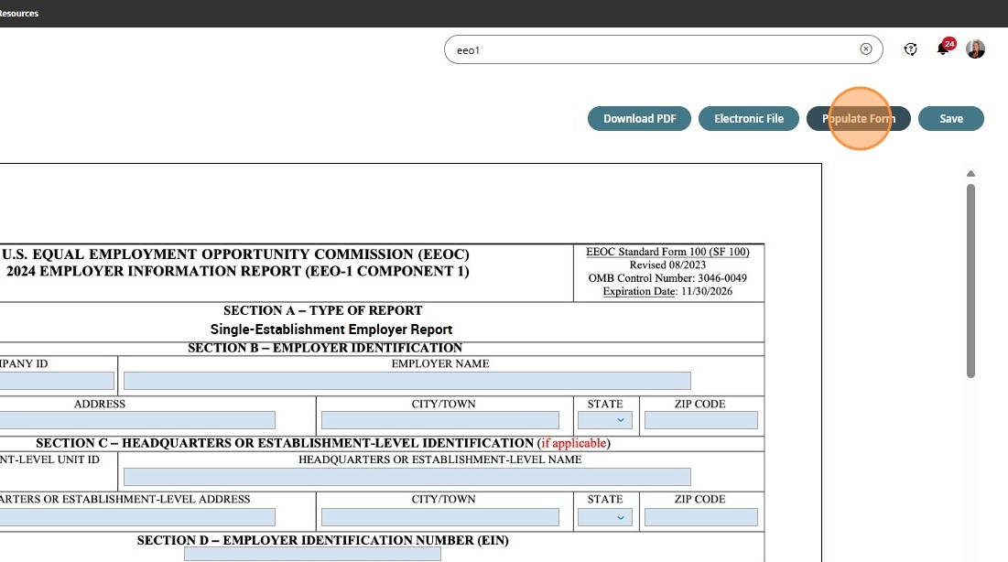Image resolution: width=1008 pixels, height=562 pixels.
Task: Click the 'EEOC Standard Form 100 (SF 100)' text
Action: pyautogui.click(x=667, y=252)
